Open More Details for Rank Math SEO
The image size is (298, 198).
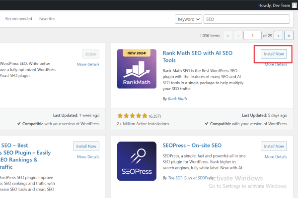coord(276,65)
